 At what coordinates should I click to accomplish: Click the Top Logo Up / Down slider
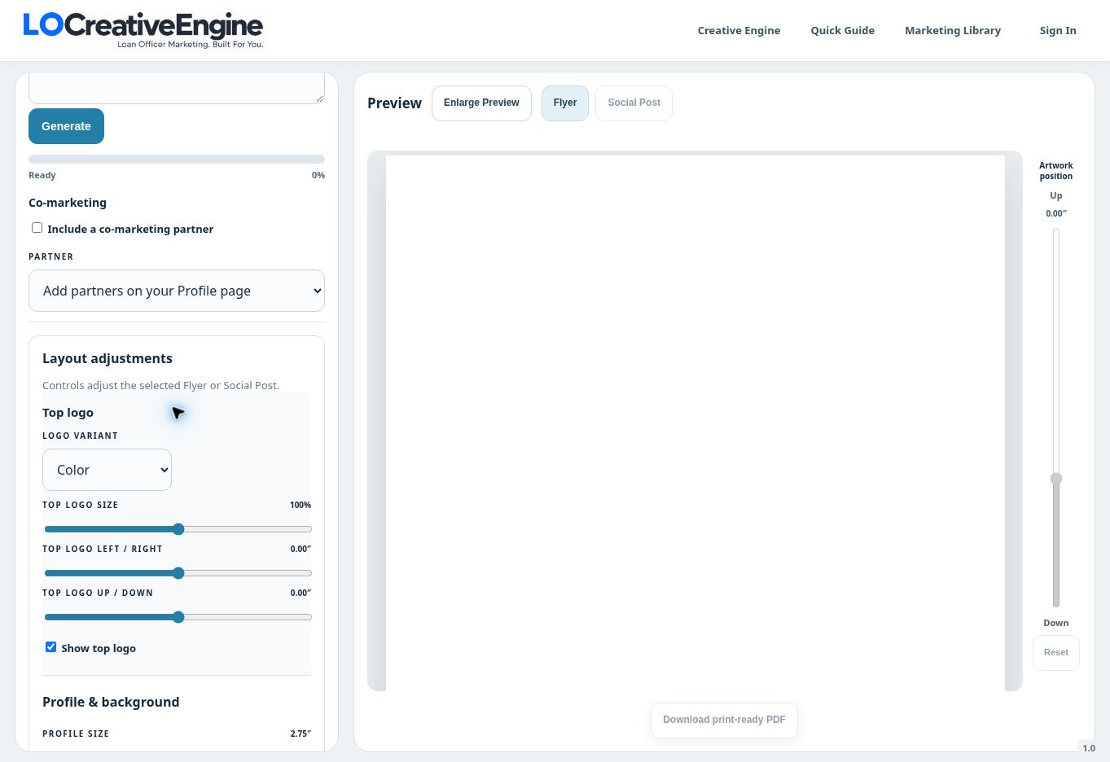click(x=178, y=617)
